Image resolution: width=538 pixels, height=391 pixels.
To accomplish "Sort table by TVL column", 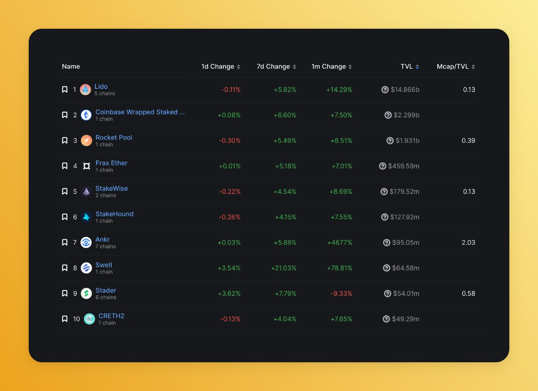I will [x=410, y=66].
